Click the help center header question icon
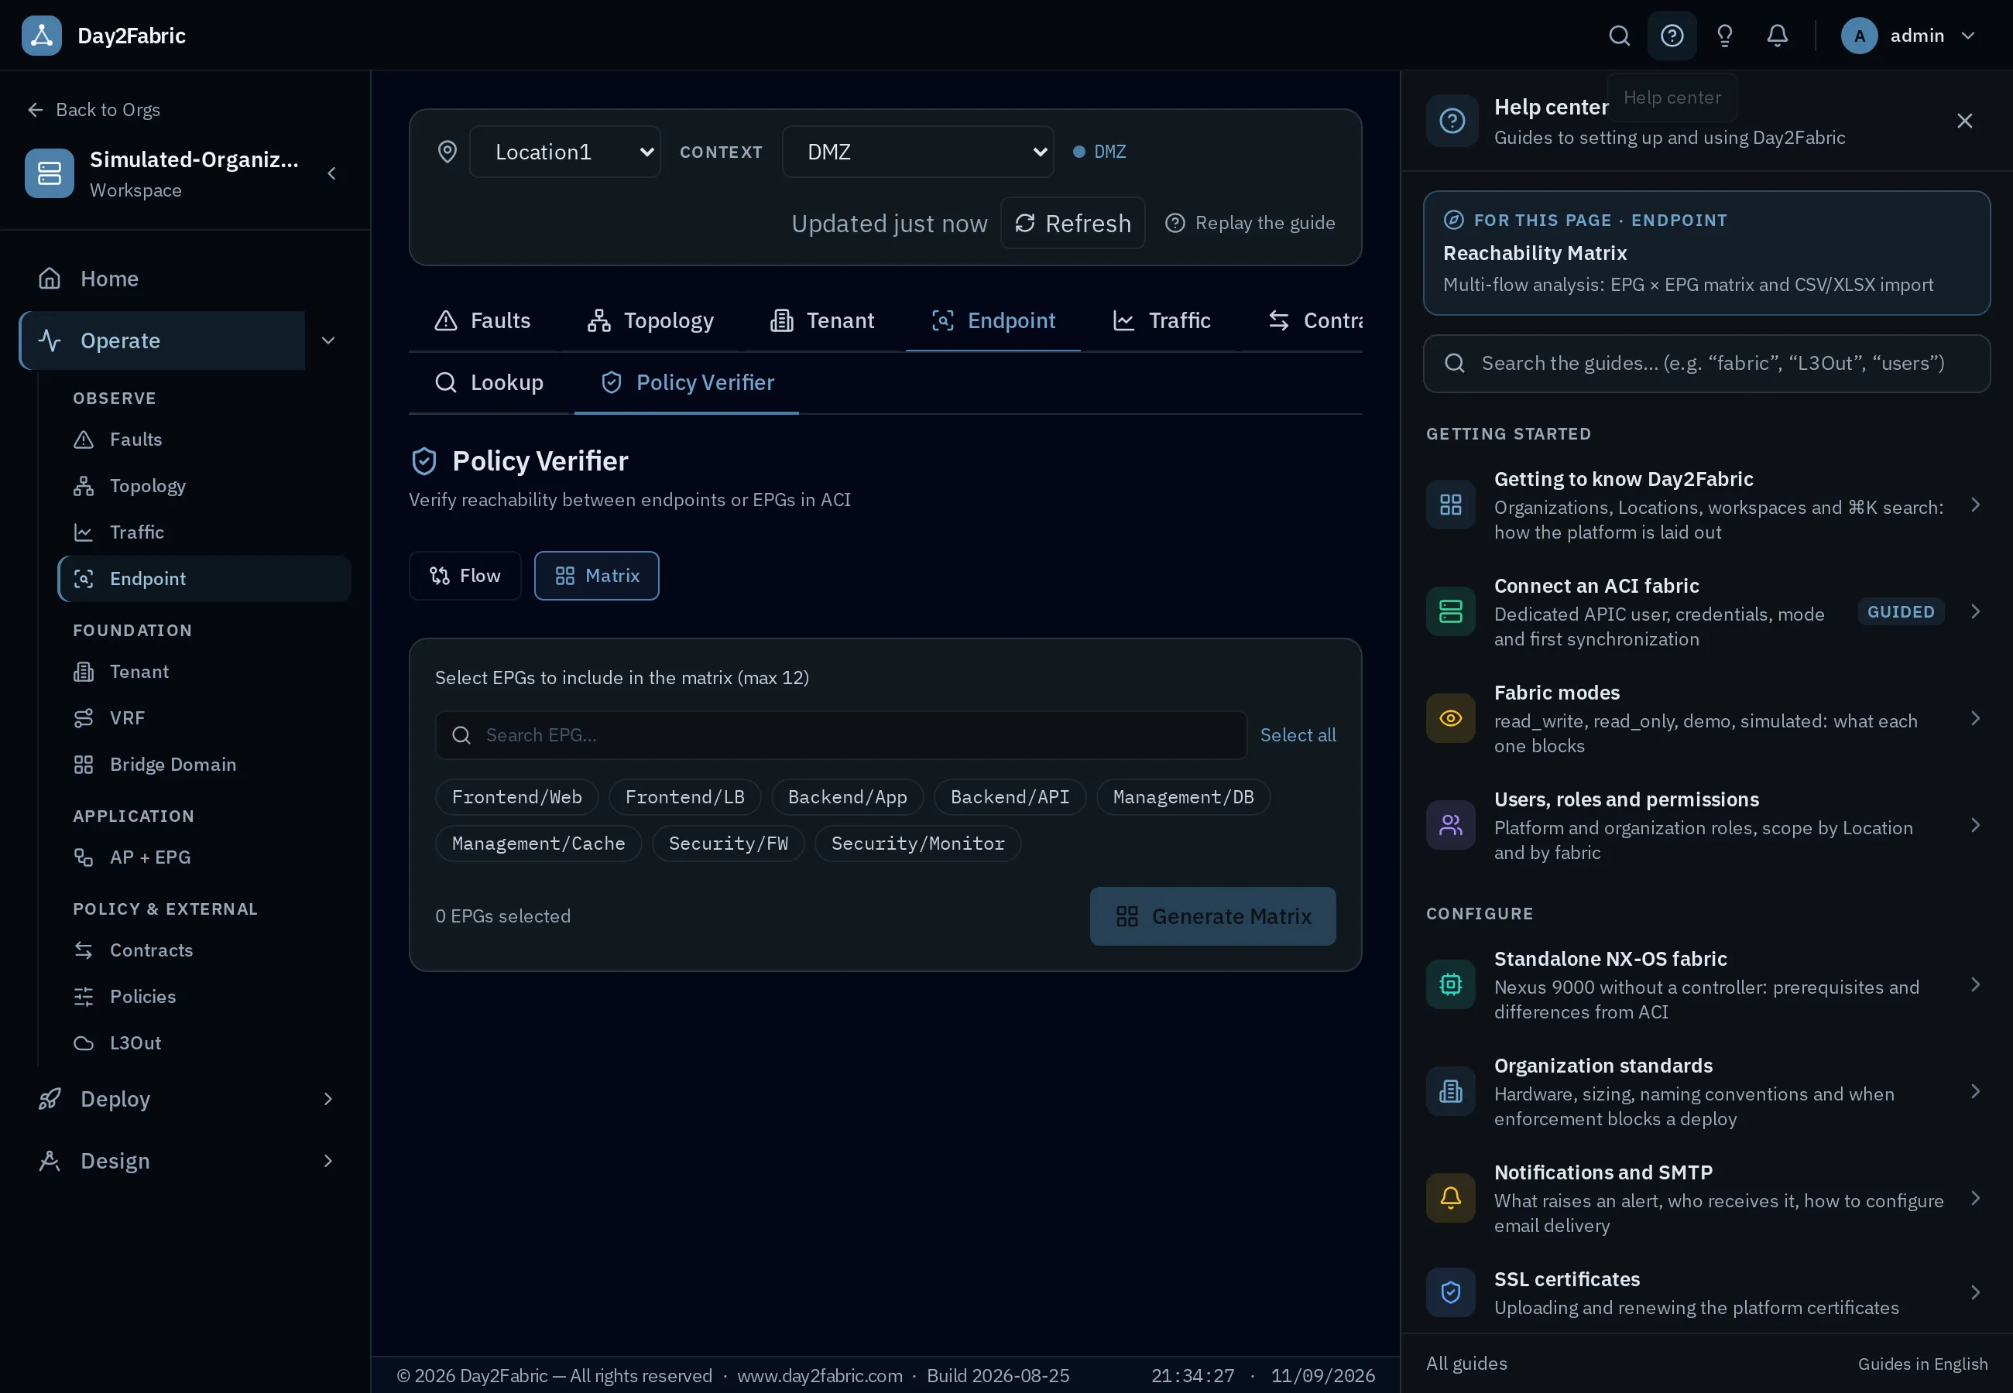 (x=1452, y=121)
